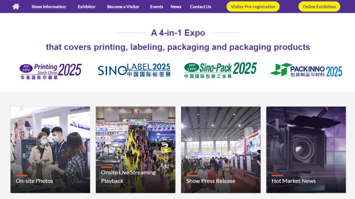355x199 pixels.
Task: Open the News menu
Action: (x=176, y=7)
